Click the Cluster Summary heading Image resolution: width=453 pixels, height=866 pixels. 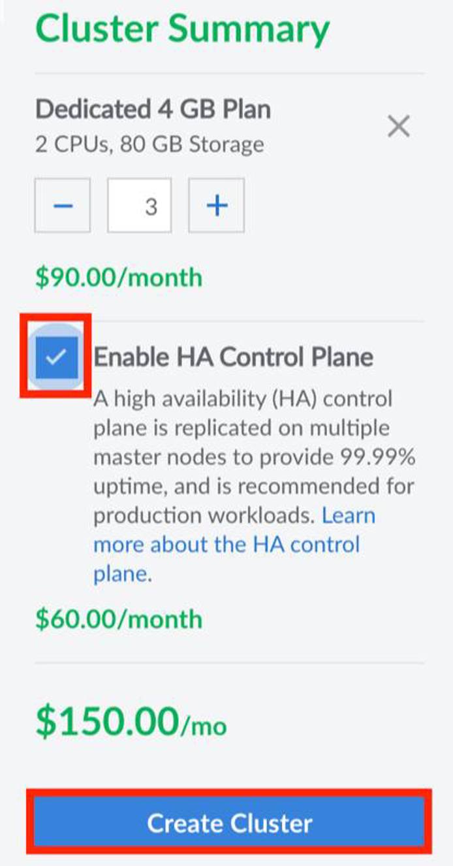pos(183,30)
